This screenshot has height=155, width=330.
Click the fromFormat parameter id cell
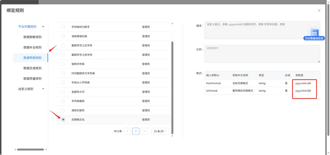(213, 83)
